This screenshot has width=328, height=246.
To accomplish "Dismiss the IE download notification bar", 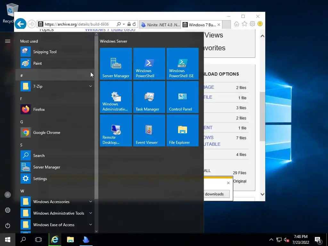I will click(228, 183).
